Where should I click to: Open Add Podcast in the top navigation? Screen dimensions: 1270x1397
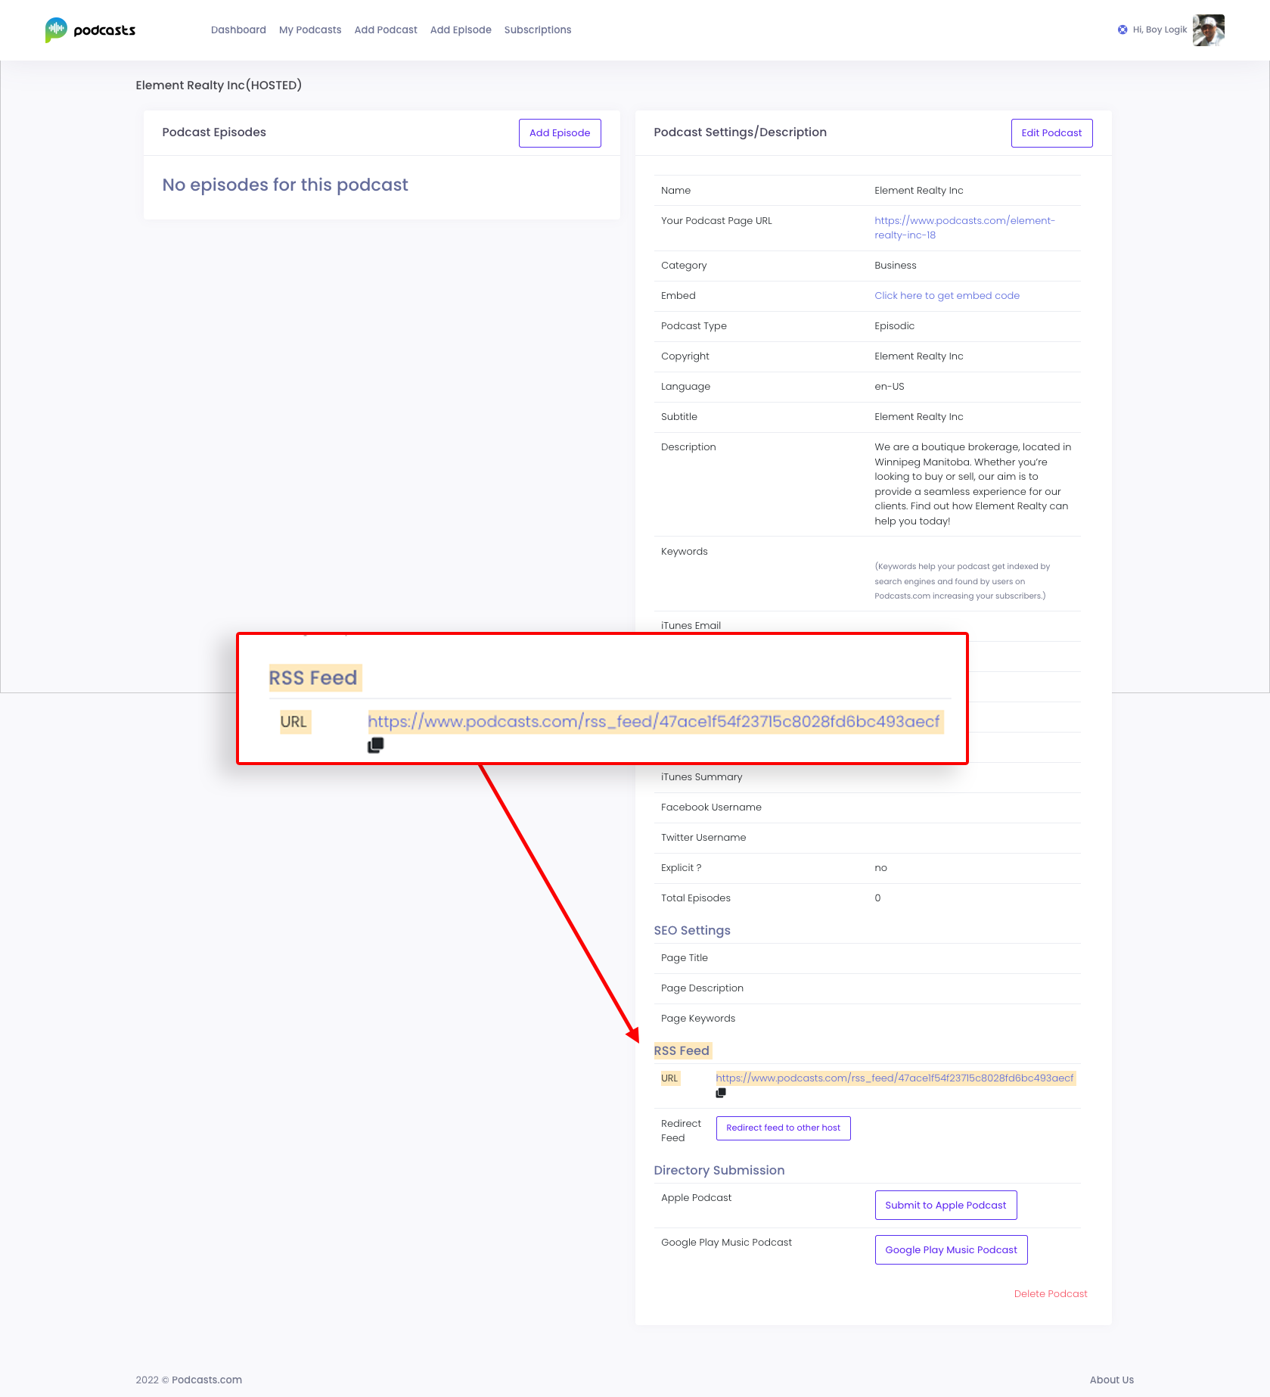point(386,30)
